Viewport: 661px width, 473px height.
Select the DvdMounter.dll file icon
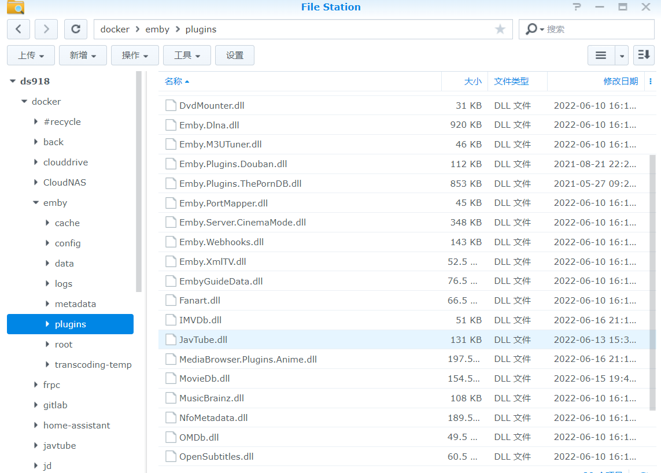(x=171, y=105)
